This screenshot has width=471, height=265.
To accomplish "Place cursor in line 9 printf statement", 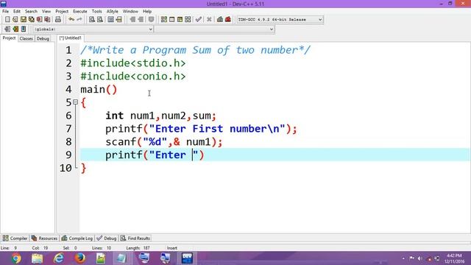I will 155,155.
